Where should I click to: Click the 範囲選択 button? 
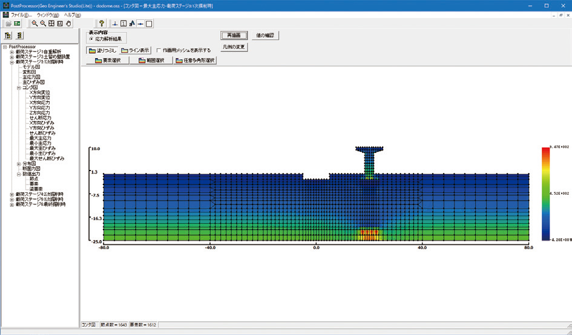click(151, 60)
